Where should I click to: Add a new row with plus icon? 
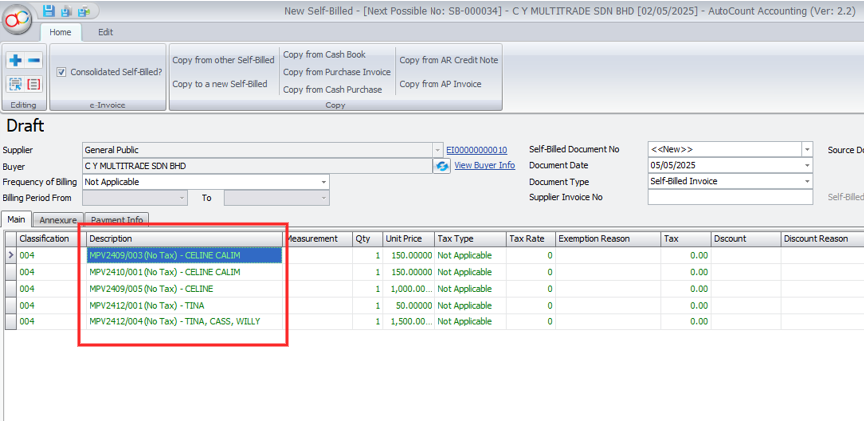(x=15, y=61)
